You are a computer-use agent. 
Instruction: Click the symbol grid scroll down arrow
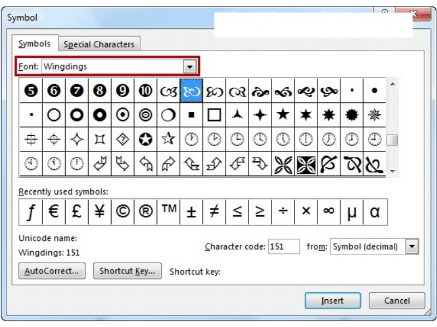tap(392, 171)
